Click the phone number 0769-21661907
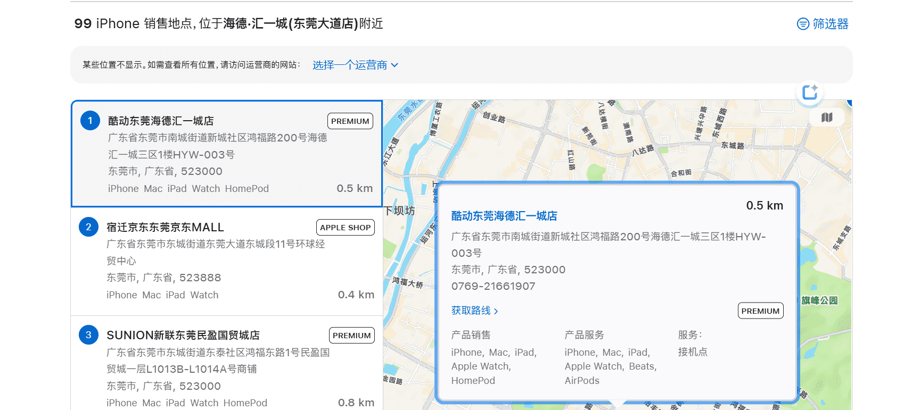 tap(493, 286)
